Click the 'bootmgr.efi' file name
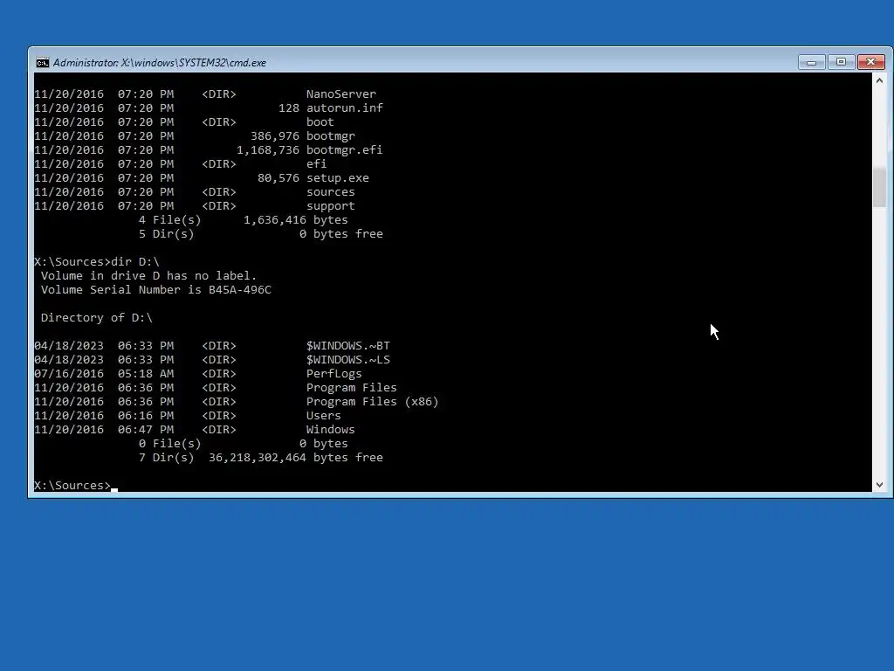This screenshot has height=671, width=894. [x=344, y=150]
